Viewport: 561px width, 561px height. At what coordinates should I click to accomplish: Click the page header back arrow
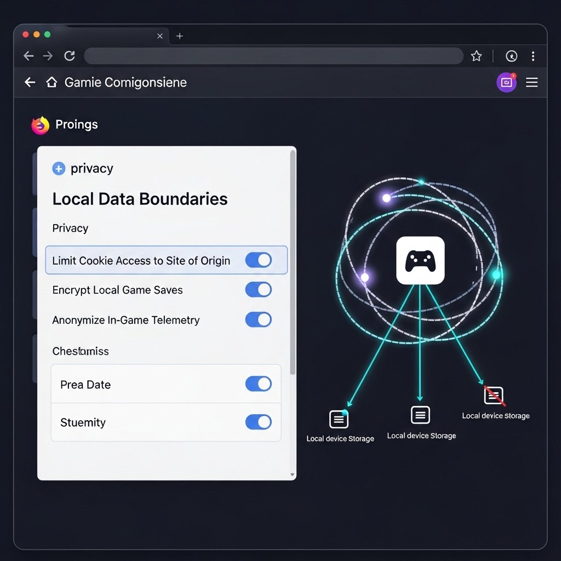coord(30,83)
